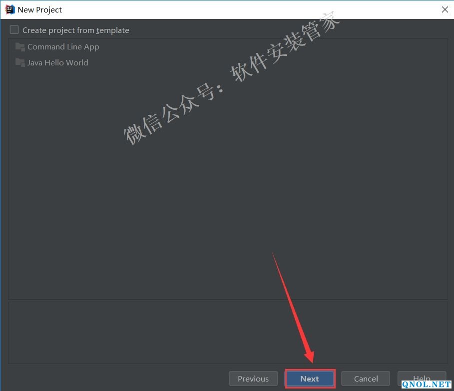Viewport: 454px width, 391px height.
Task: Select the Command Line App template entry
Action: 63,47
